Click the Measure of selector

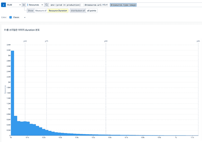click(41, 11)
